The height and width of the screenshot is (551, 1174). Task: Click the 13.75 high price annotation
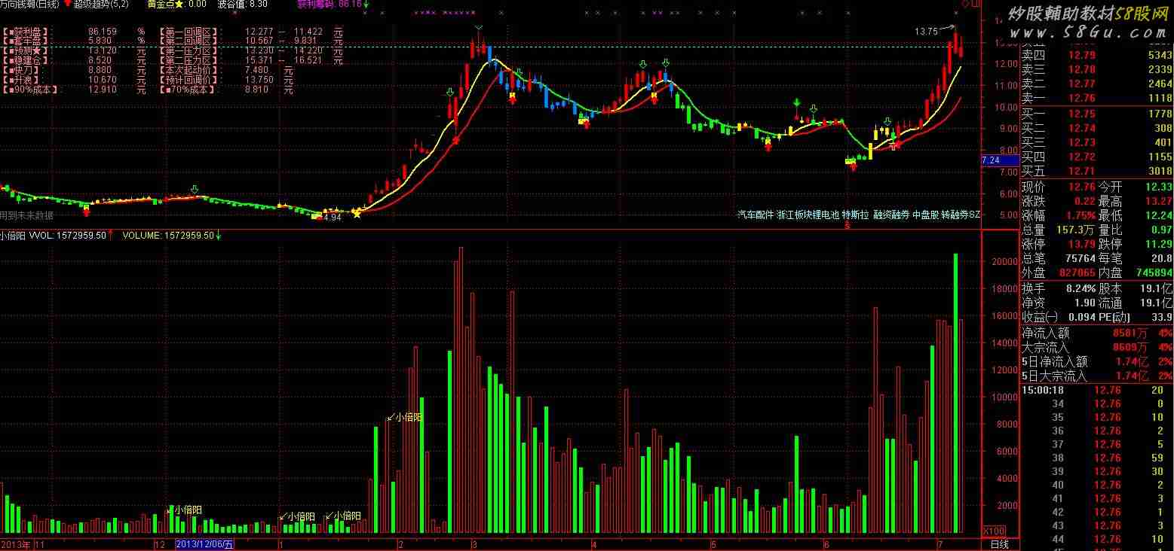(926, 32)
